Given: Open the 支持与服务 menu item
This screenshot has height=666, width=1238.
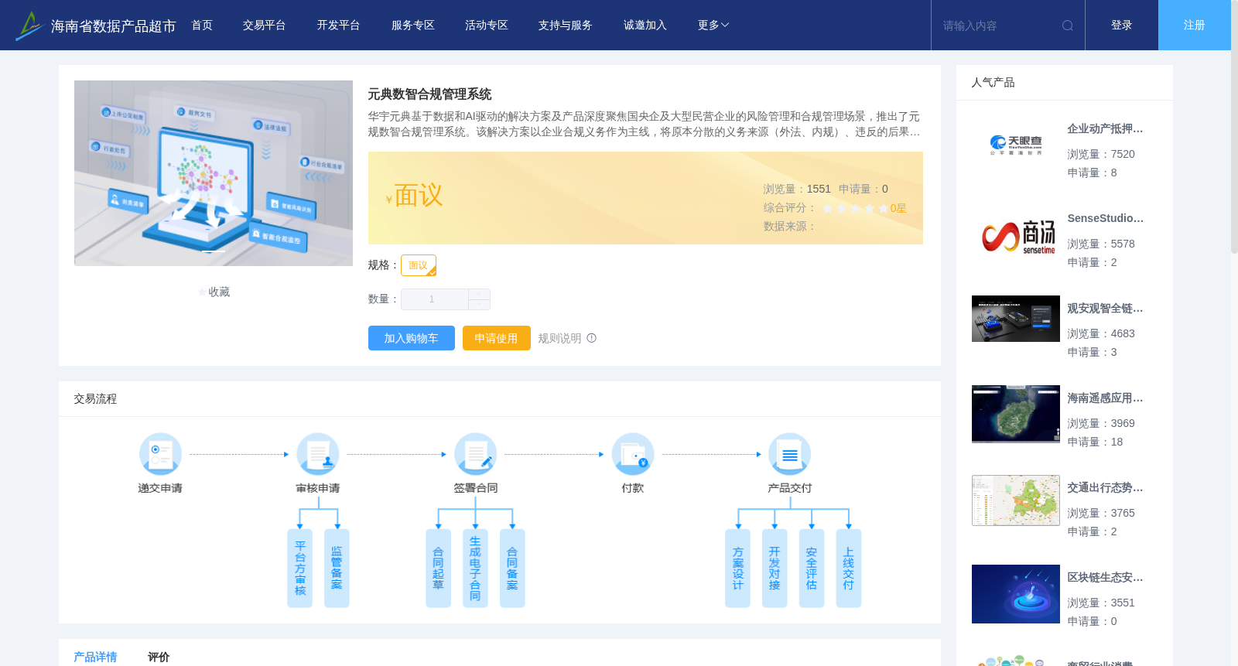Looking at the screenshot, I should (566, 26).
